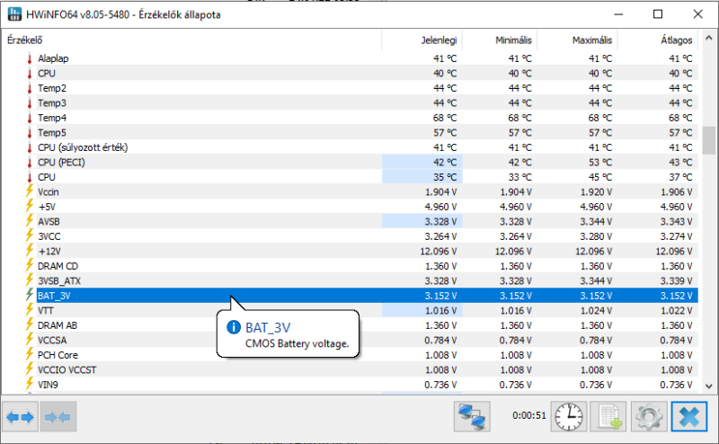Click thermometer icon next to Temp4

click(30, 118)
